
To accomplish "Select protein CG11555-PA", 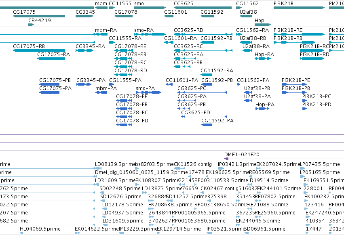I will click(112, 84).
